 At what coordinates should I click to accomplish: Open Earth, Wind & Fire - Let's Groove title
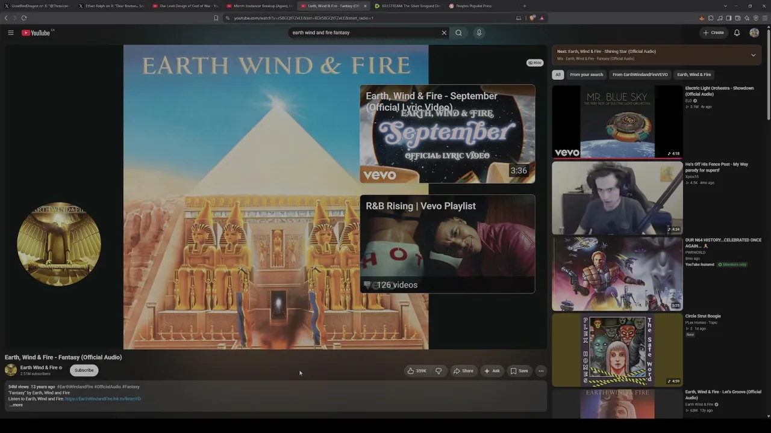pos(723,395)
